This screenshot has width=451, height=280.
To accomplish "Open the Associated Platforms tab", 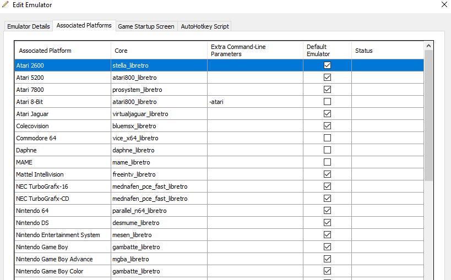I will click(x=84, y=25).
